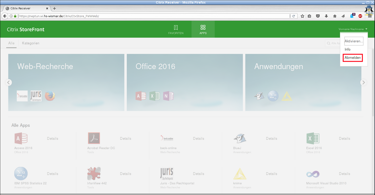Open Details for IBM SPSS Statistics 22

52,174
